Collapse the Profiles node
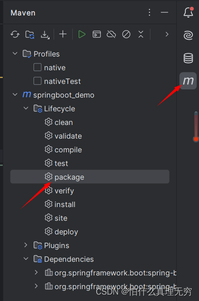The height and width of the screenshot is (301, 199). (x=15, y=53)
